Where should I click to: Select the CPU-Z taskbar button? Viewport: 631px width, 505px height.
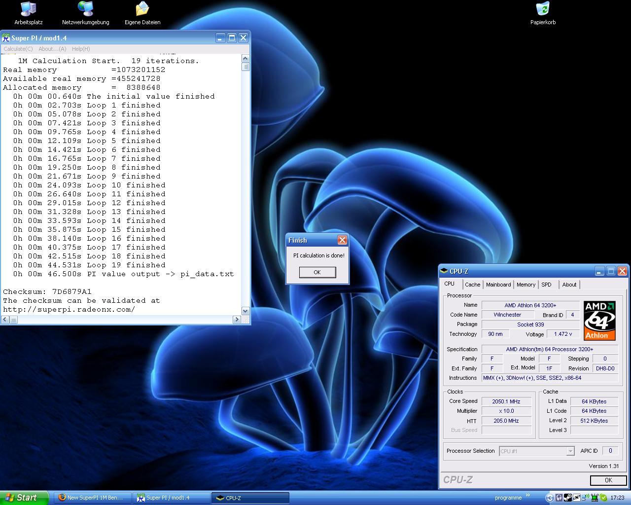click(x=250, y=498)
